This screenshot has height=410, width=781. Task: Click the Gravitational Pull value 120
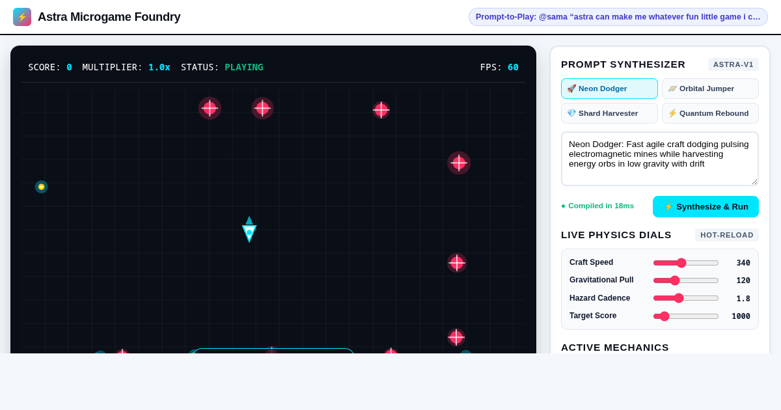(x=743, y=280)
